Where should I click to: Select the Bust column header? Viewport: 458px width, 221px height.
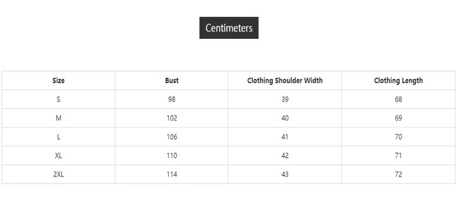click(x=172, y=81)
